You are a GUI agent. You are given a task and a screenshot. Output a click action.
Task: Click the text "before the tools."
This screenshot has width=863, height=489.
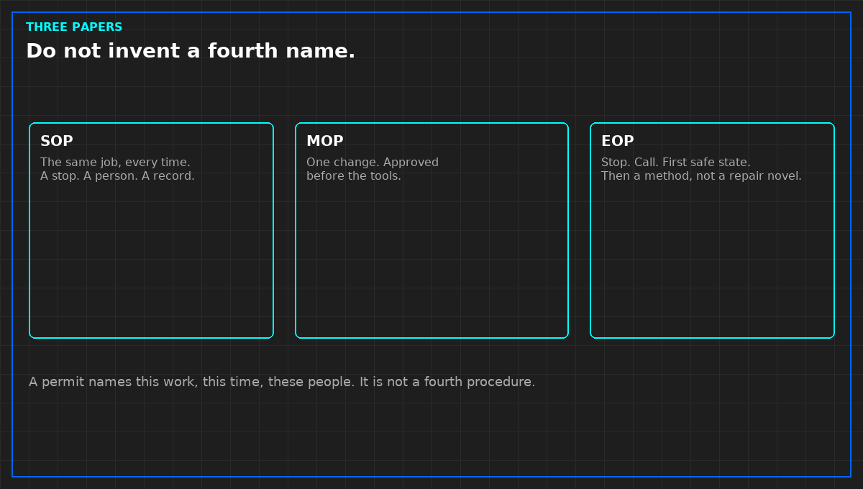tap(354, 176)
